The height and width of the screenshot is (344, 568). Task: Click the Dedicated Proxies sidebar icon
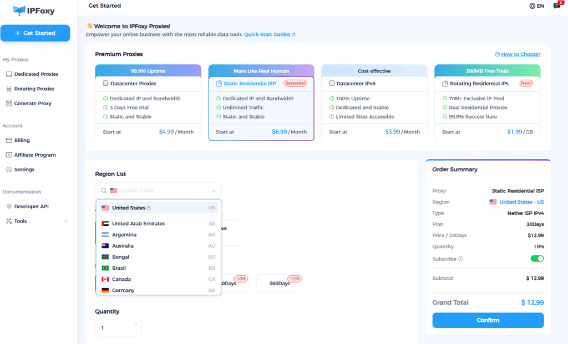click(x=9, y=74)
